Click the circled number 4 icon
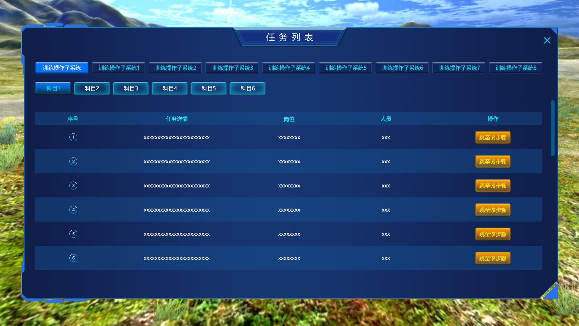Viewport: 579px width, 326px height. pyautogui.click(x=73, y=210)
